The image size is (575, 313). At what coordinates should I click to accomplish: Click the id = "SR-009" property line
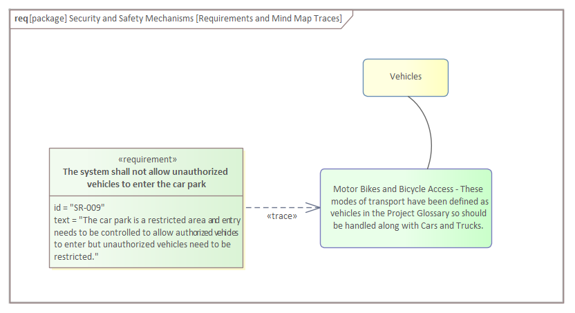79,207
